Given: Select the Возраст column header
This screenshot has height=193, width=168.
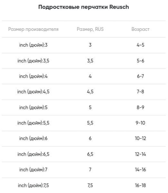Looking at the screenshot, I should click(140, 29).
